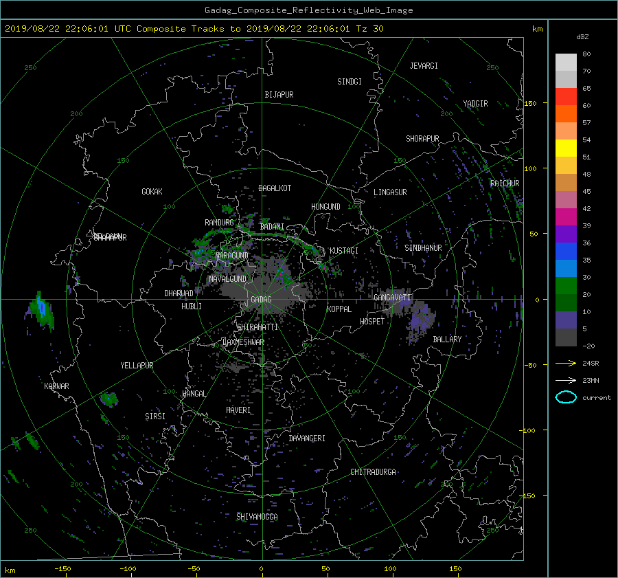Click the YADGIR city label
Image resolution: width=618 pixels, height=578 pixels.
pos(475,104)
